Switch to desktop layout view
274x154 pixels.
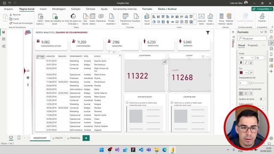[11, 138]
